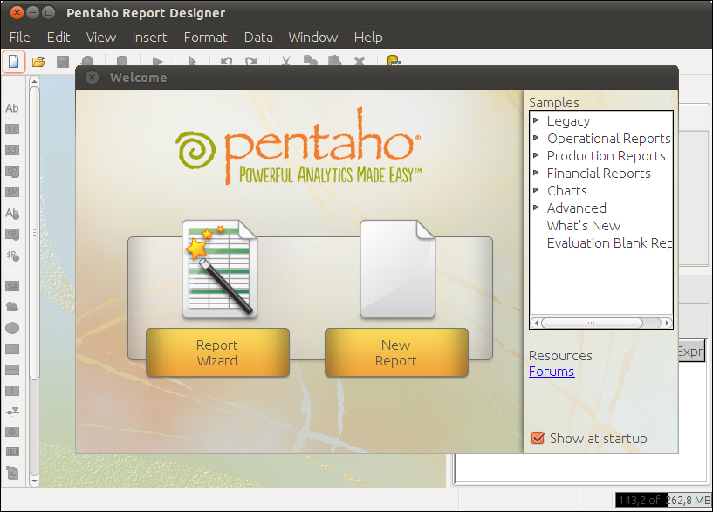The image size is (713, 512).
Task: Click the Run preview play toolbar icon
Action: [157, 61]
